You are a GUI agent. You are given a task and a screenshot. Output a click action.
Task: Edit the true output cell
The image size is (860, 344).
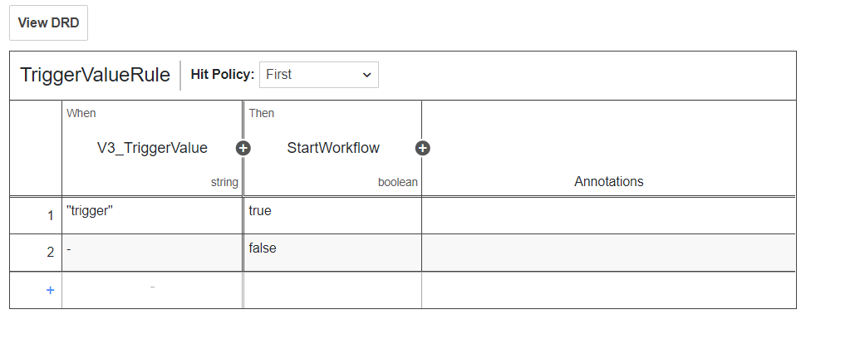(332, 214)
